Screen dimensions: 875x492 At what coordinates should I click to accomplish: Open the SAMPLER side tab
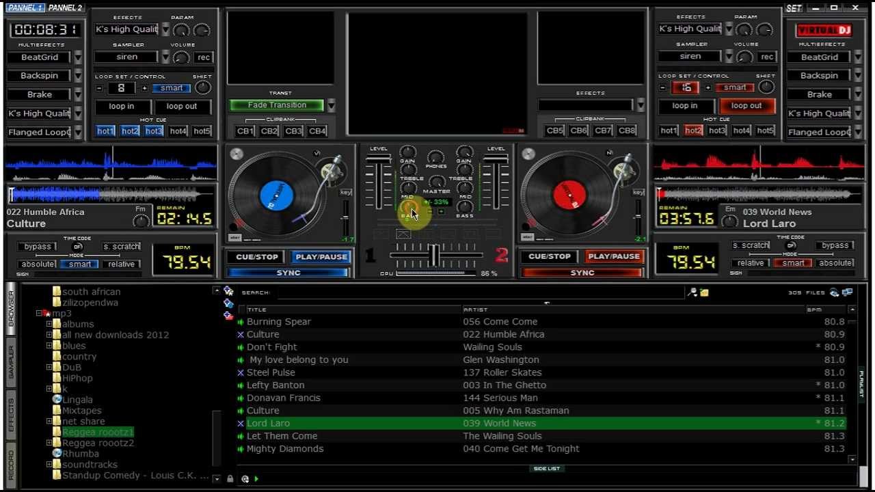[11, 361]
